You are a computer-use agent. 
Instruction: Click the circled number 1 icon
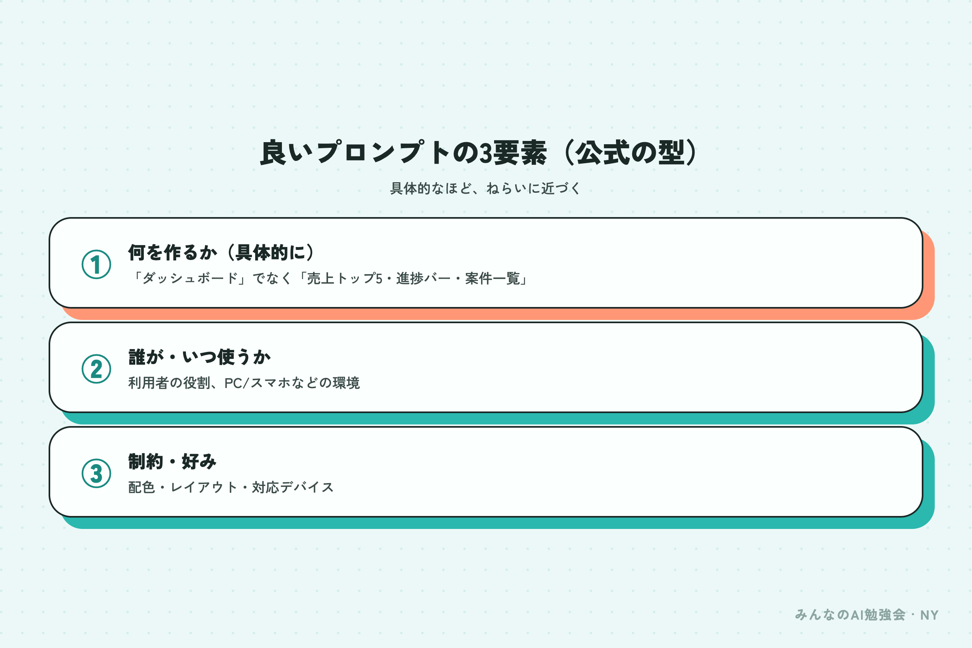pyautogui.click(x=96, y=264)
